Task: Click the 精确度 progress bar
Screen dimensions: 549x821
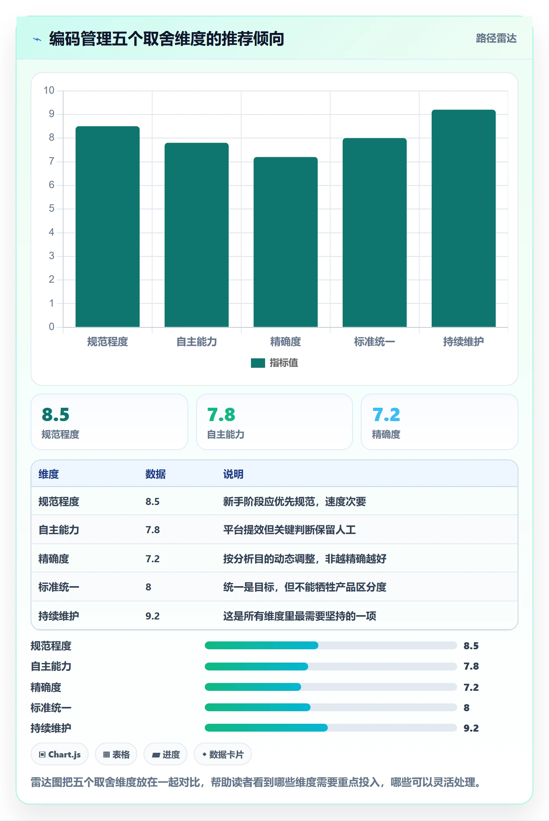Action: 331,687
